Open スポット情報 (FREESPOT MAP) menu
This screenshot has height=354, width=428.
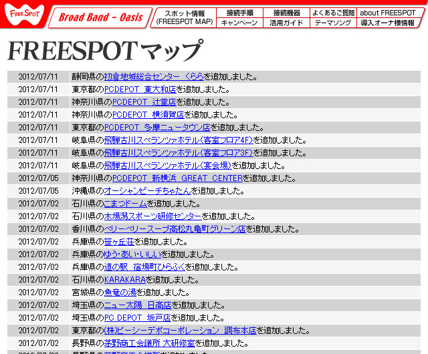tap(185, 18)
